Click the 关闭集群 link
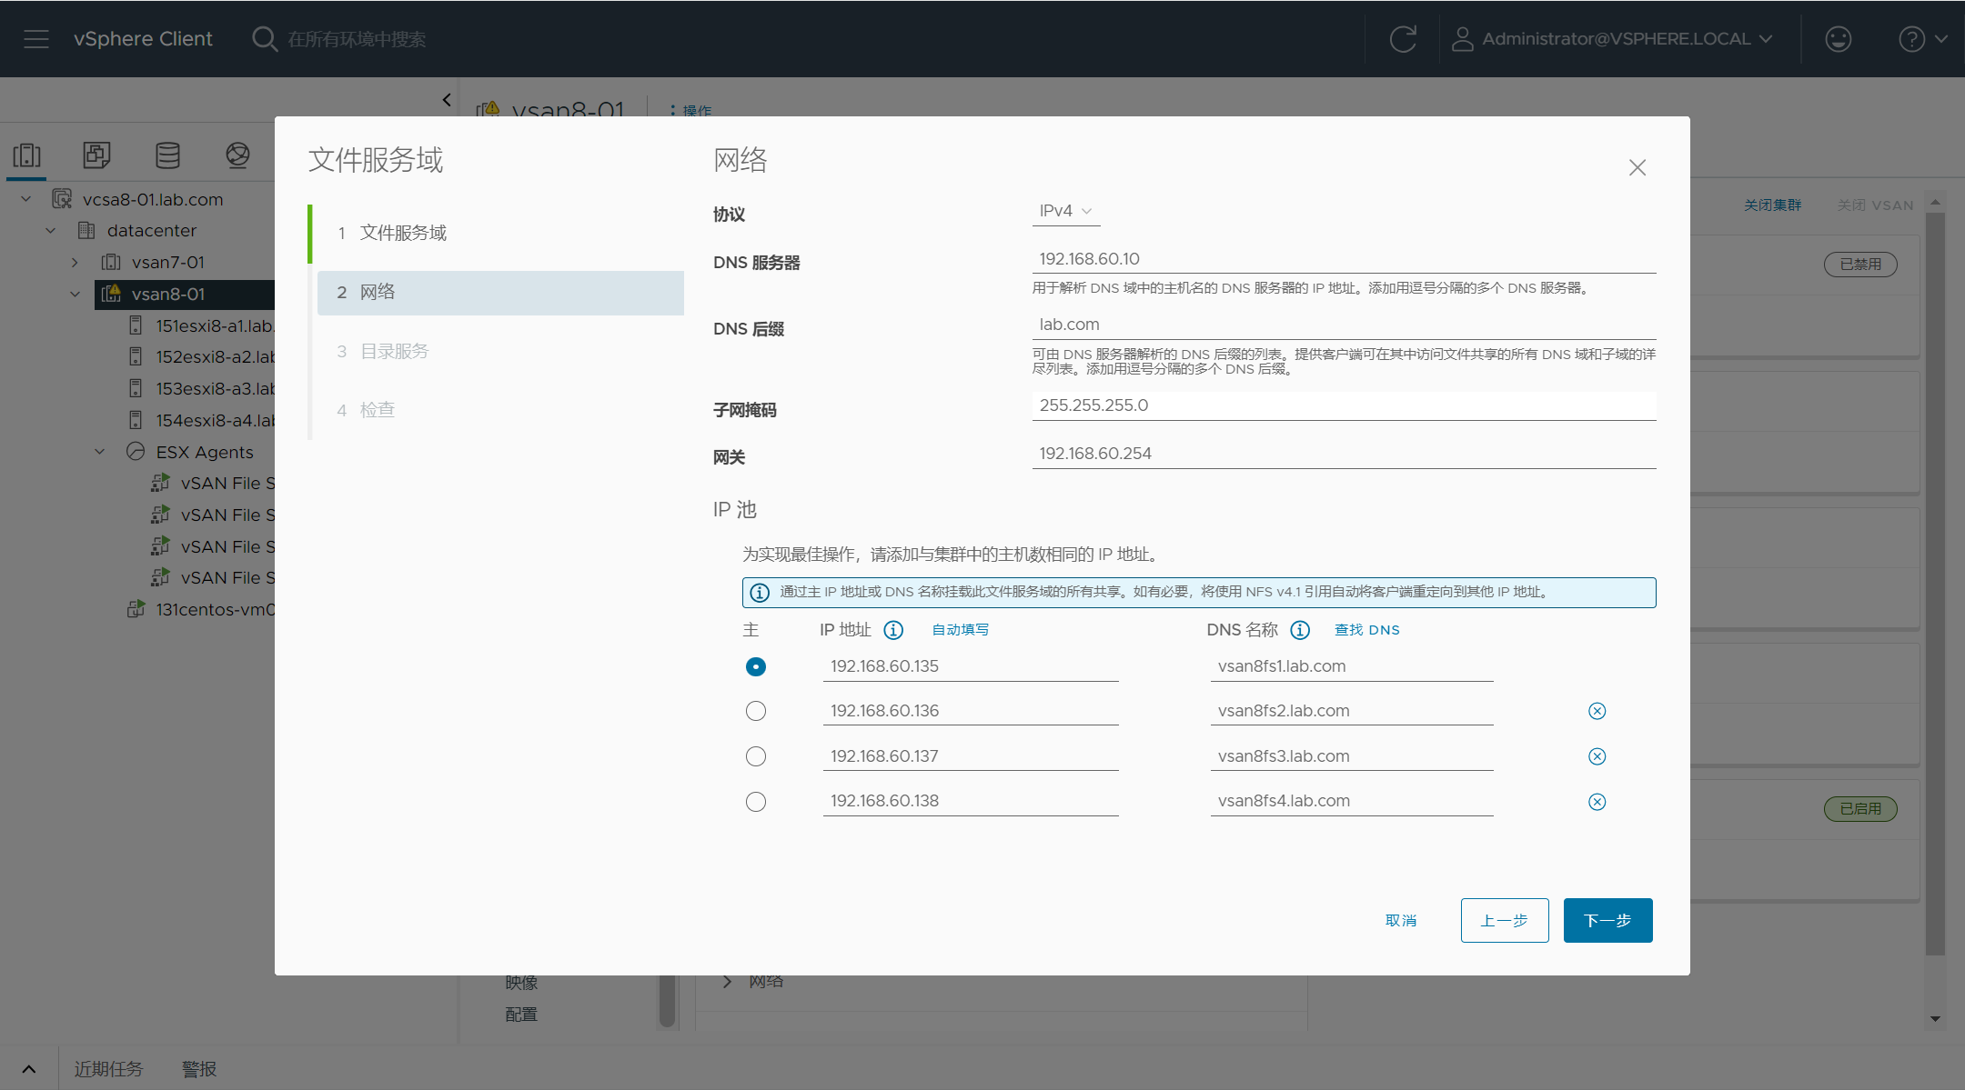Viewport: 1965px width, 1090px height. (1772, 205)
